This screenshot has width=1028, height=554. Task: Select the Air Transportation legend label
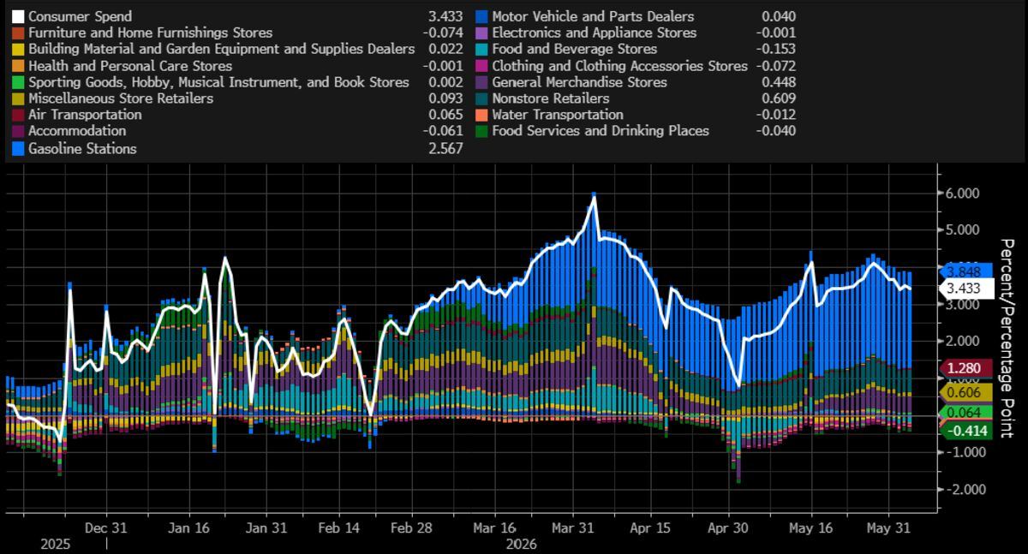[x=85, y=115]
